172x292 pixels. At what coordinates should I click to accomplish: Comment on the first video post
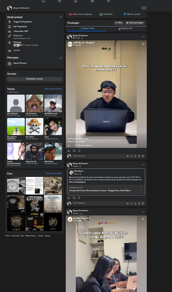click(74, 150)
